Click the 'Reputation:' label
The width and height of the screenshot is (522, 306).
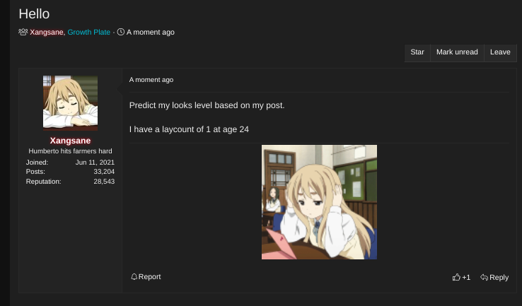point(44,182)
